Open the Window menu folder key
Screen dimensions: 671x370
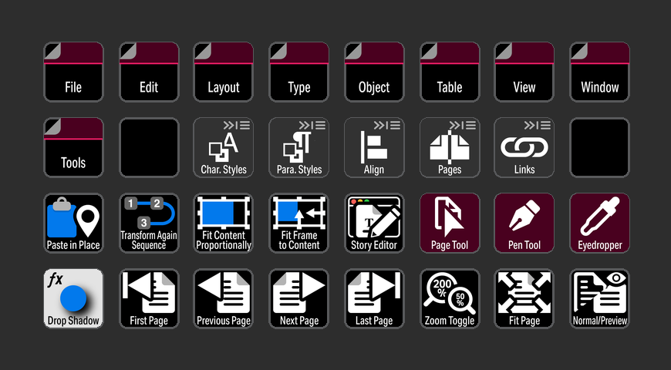[600, 72]
